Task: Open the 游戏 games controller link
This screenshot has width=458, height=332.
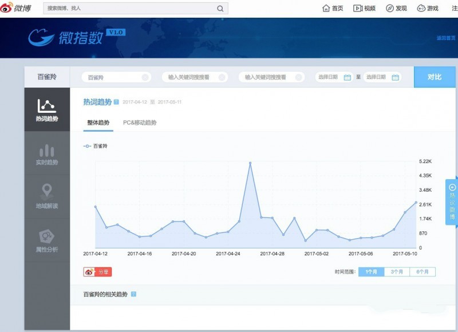Action: click(428, 8)
